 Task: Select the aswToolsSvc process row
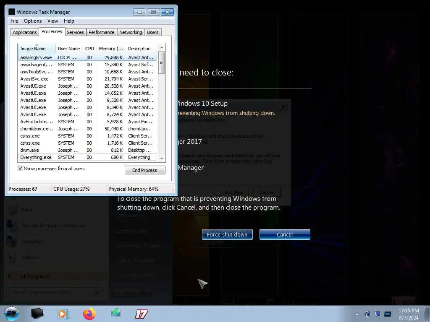[87, 72]
